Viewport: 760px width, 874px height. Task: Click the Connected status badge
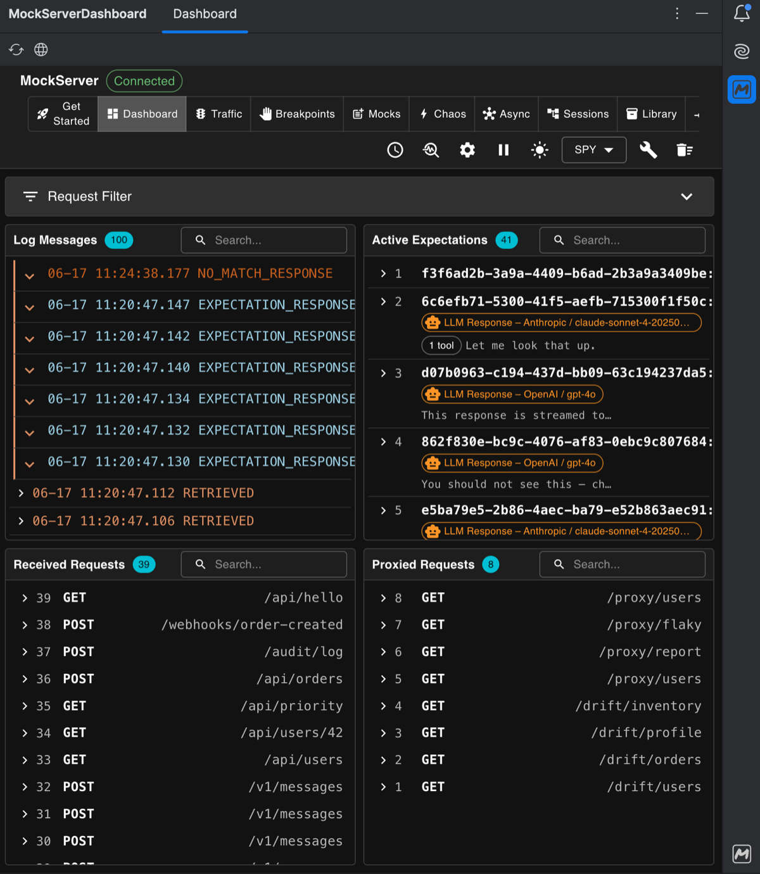point(144,81)
